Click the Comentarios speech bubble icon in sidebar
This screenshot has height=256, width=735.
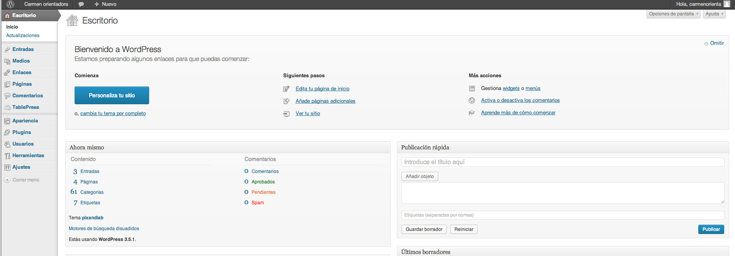click(x=7, y=96)
